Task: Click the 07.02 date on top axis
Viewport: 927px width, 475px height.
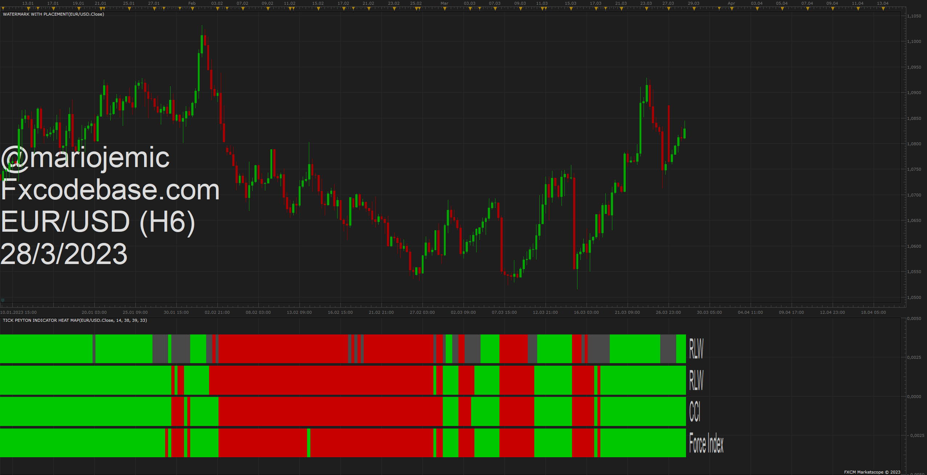Action: 242,3
